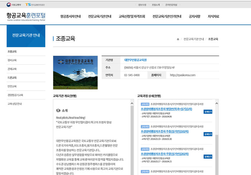Screen dimensions: 251x175
Task: Select 정비교육 in the left sidebar
Action: (12, 60)
